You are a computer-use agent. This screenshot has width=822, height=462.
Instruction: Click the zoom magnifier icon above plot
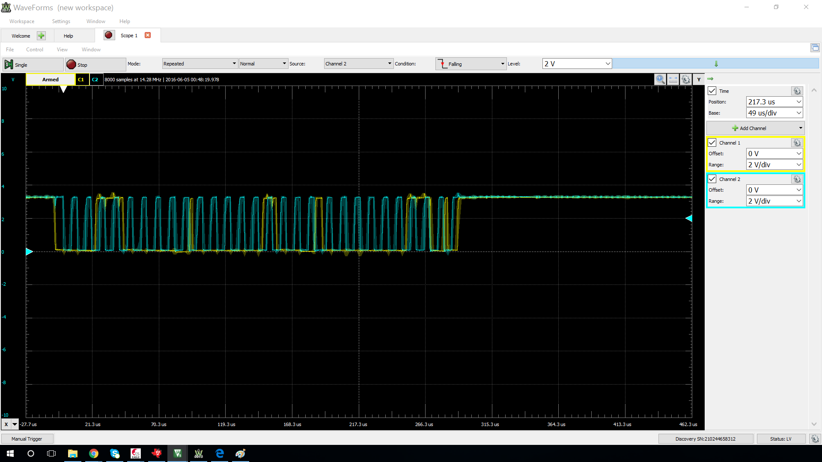(x=660, y=80)
